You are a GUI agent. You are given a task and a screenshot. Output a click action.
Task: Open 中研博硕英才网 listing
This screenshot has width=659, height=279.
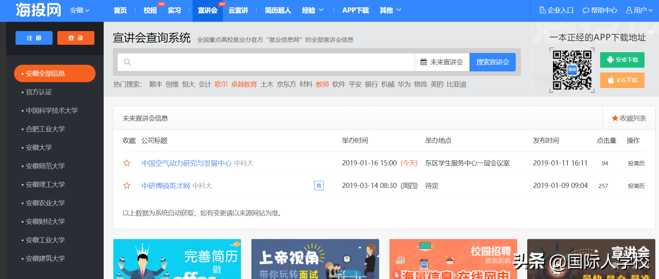click(x=165, y=186)
